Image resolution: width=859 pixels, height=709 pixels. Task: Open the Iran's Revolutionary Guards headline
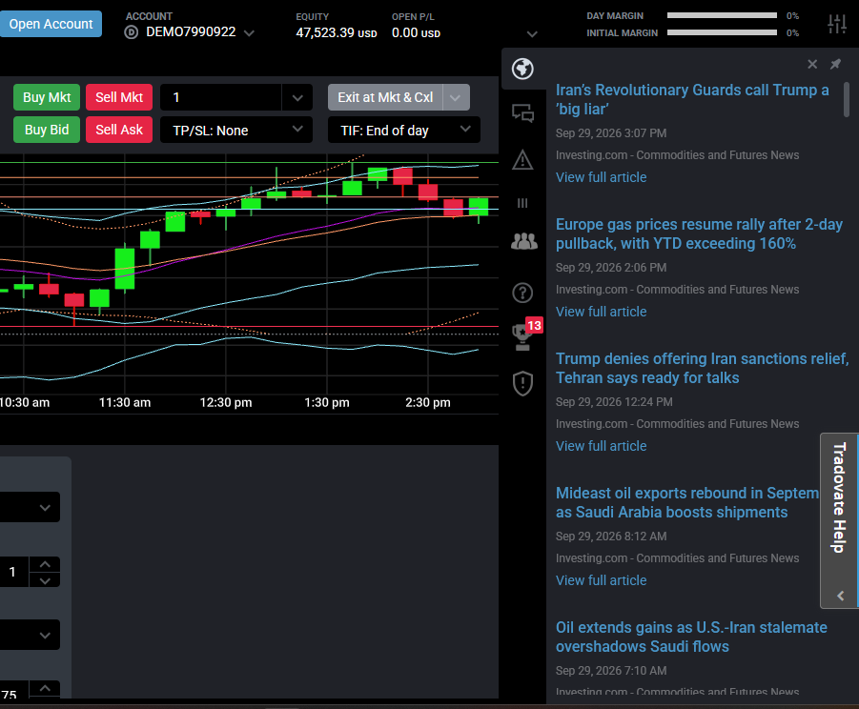[x=692, y=100]
